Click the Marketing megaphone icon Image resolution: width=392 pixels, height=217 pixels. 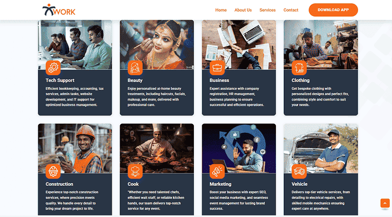pos(217,171)
